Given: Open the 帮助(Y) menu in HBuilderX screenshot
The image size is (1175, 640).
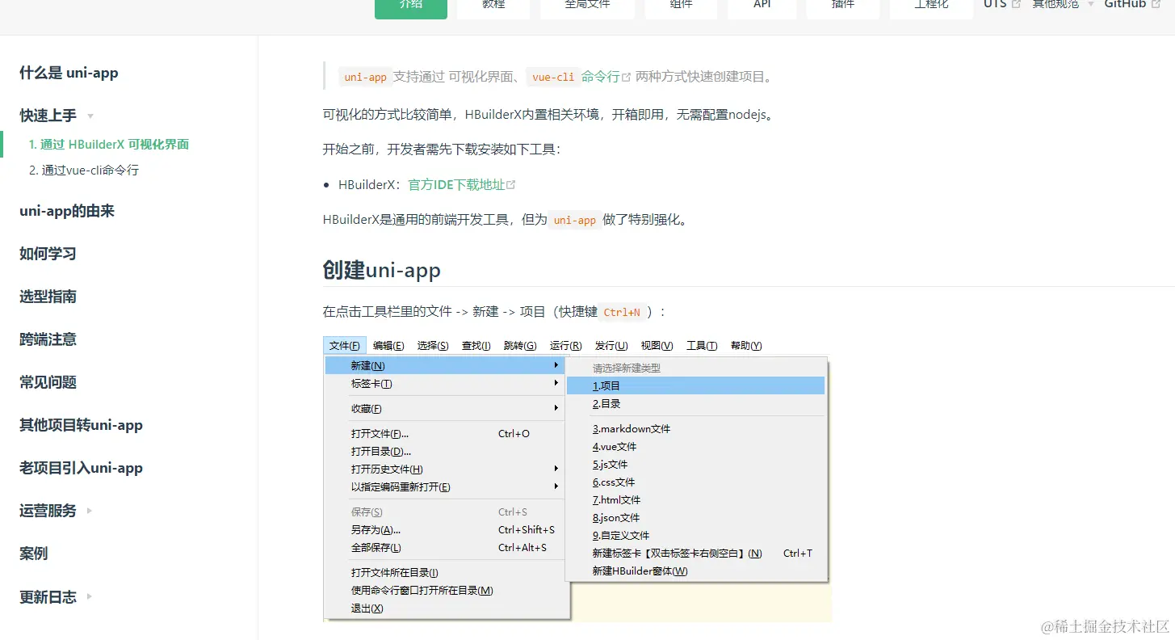Looking at the screenshot, I should 746,346.
